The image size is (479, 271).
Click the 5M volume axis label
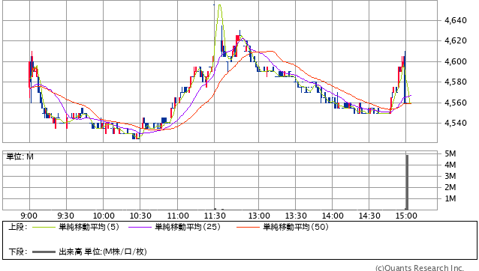[450, 153]
